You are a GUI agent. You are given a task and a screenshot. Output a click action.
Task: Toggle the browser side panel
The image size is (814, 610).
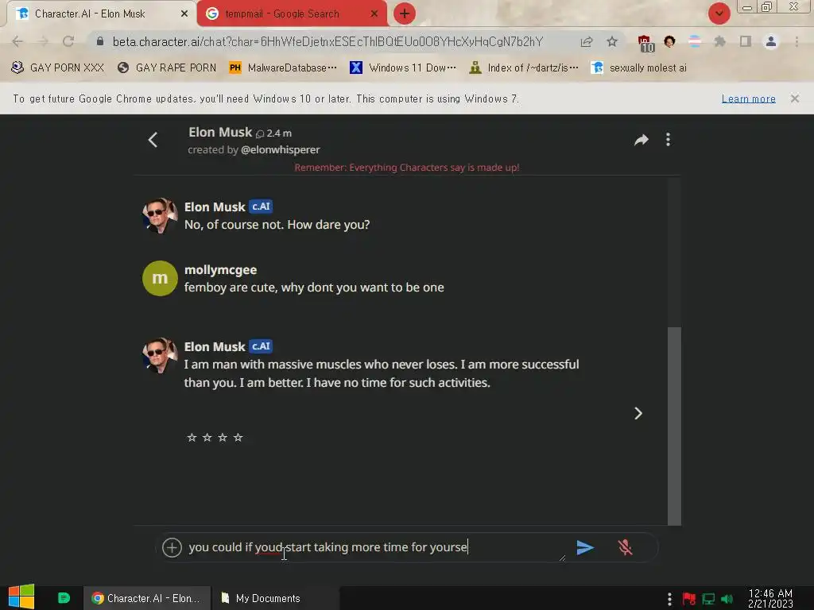tap(746, 41)
